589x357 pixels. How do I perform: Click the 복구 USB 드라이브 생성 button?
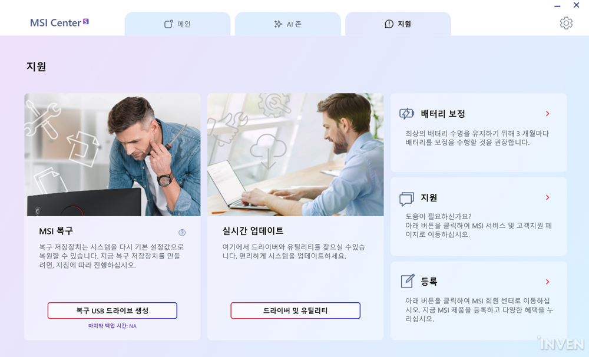[112, 311]
